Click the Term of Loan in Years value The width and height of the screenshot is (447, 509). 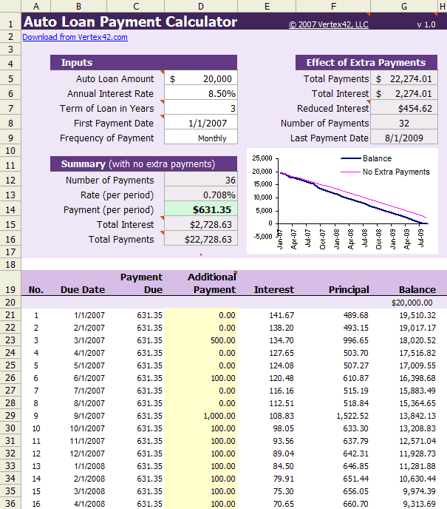pos(200,109)
